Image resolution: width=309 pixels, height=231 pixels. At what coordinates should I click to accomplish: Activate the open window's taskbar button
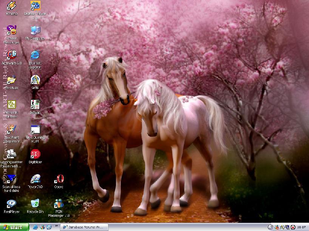84,227
